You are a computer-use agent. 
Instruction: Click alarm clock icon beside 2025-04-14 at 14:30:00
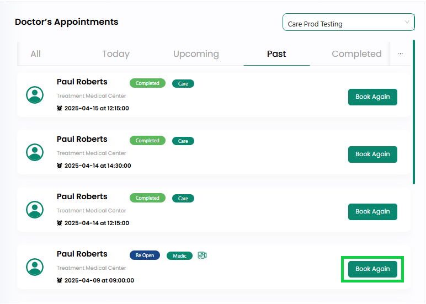coord(60,166)
